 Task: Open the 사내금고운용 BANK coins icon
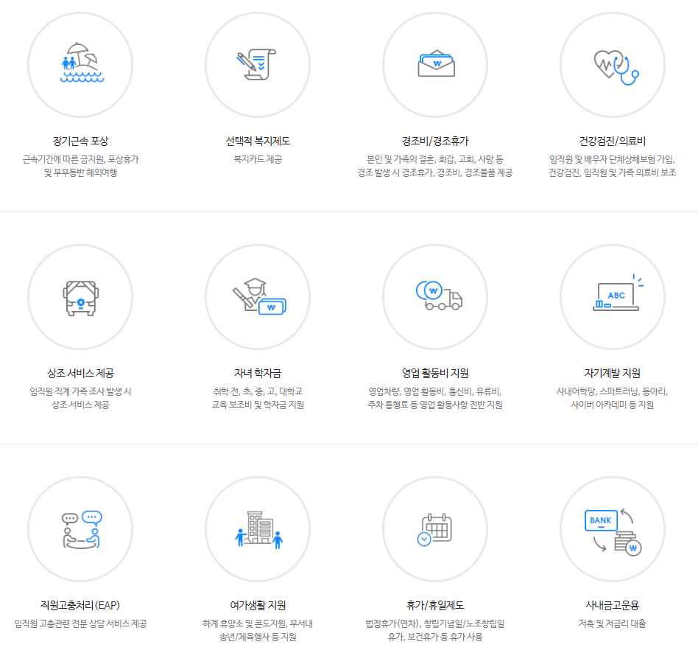[611, 528]
